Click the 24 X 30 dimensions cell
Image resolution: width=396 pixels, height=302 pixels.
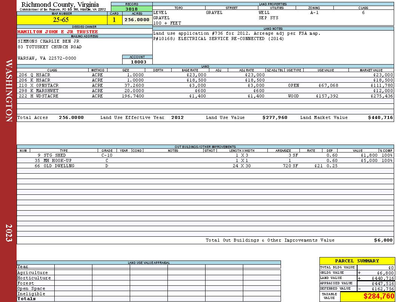pos(242,166)
